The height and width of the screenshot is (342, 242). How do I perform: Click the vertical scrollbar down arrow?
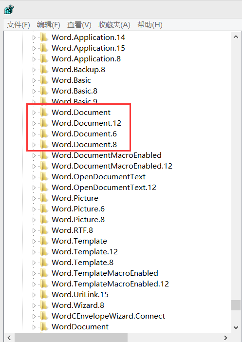pyautogui.click(x=236, y=327)
